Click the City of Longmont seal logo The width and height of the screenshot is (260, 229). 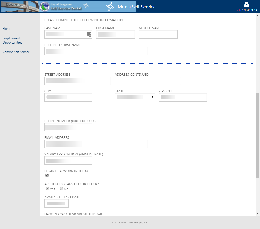point(44,7)
